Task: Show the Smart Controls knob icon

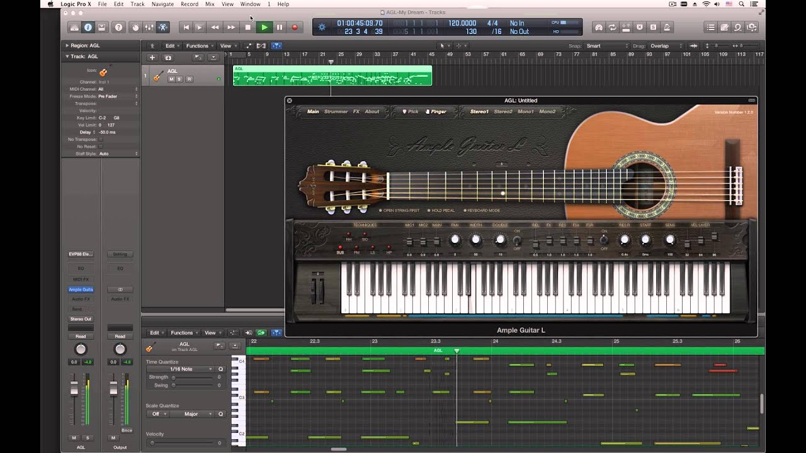Action: (x=135, y=27)
